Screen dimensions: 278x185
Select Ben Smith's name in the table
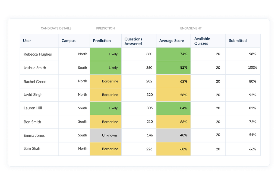pos(32,122)
